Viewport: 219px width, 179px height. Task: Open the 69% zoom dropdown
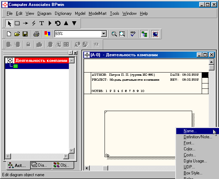104,34
